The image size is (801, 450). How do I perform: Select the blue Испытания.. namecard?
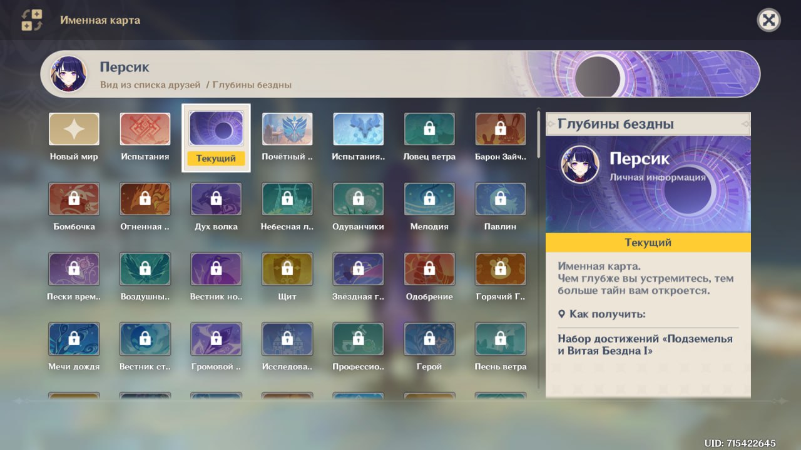(358, 137)
